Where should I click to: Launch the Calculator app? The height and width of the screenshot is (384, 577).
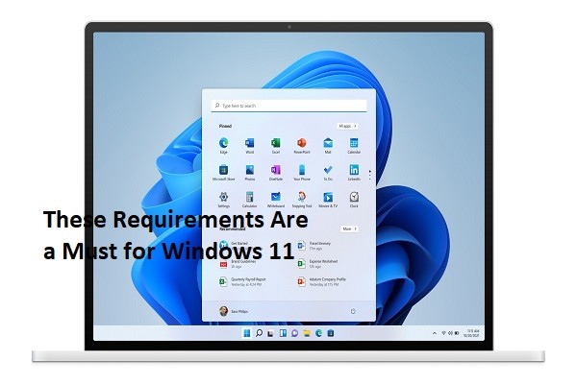249,198
